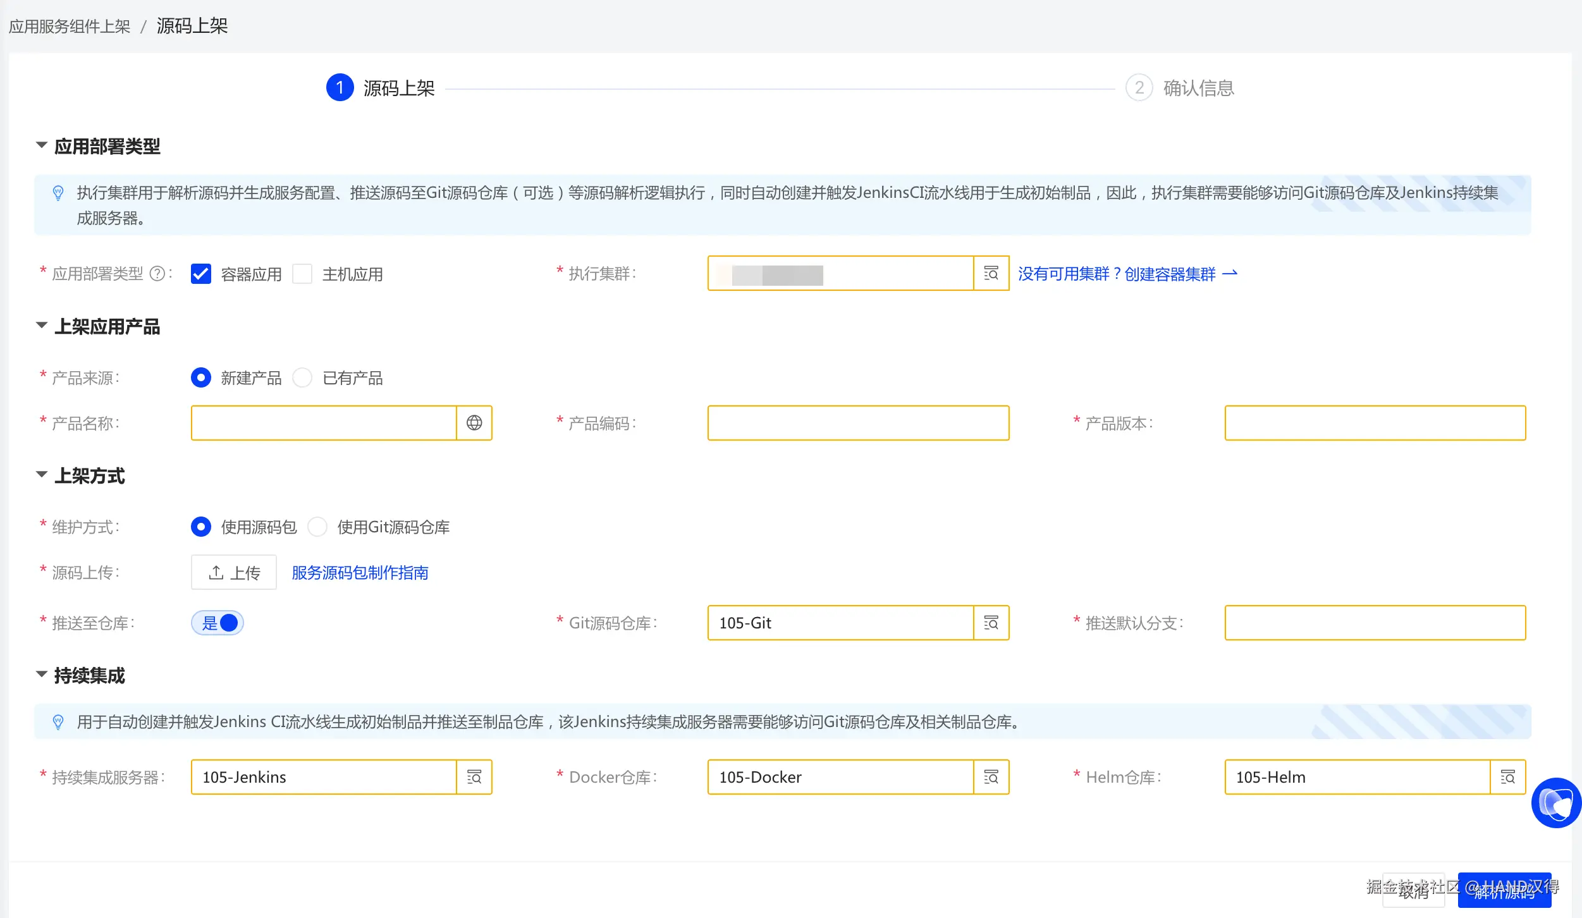Collapse the 应用部署类型 section
The image size is (1582, 918).
(x=42, y=145)
